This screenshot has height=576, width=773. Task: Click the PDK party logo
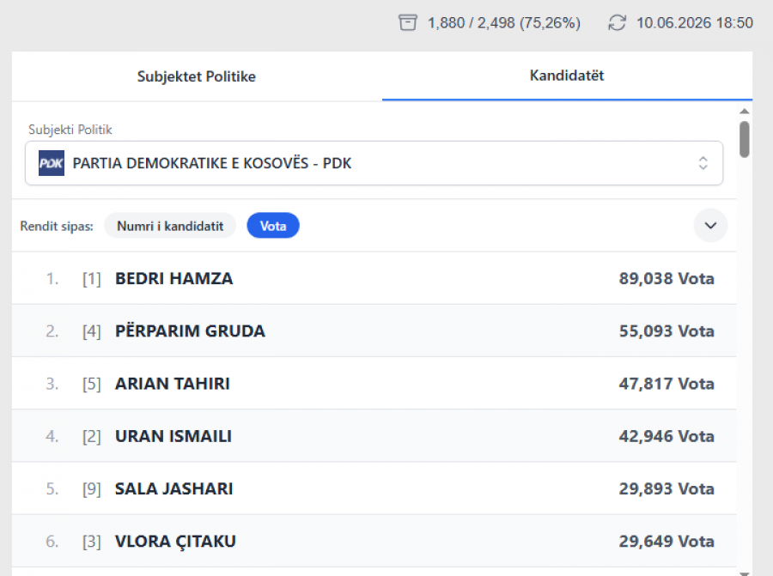(x=52, y=163)
